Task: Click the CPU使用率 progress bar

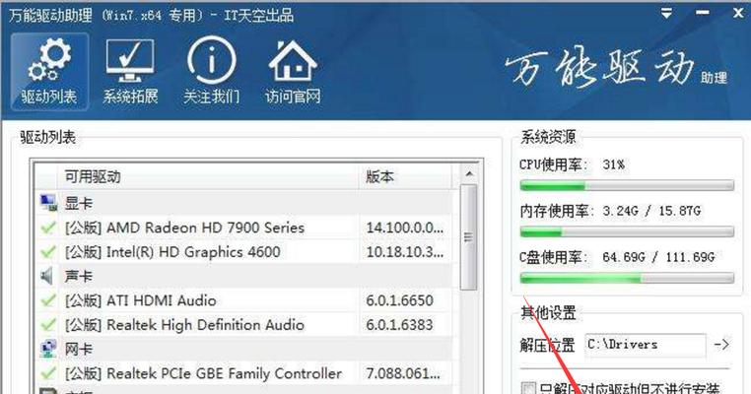Action: coord(627,185)
